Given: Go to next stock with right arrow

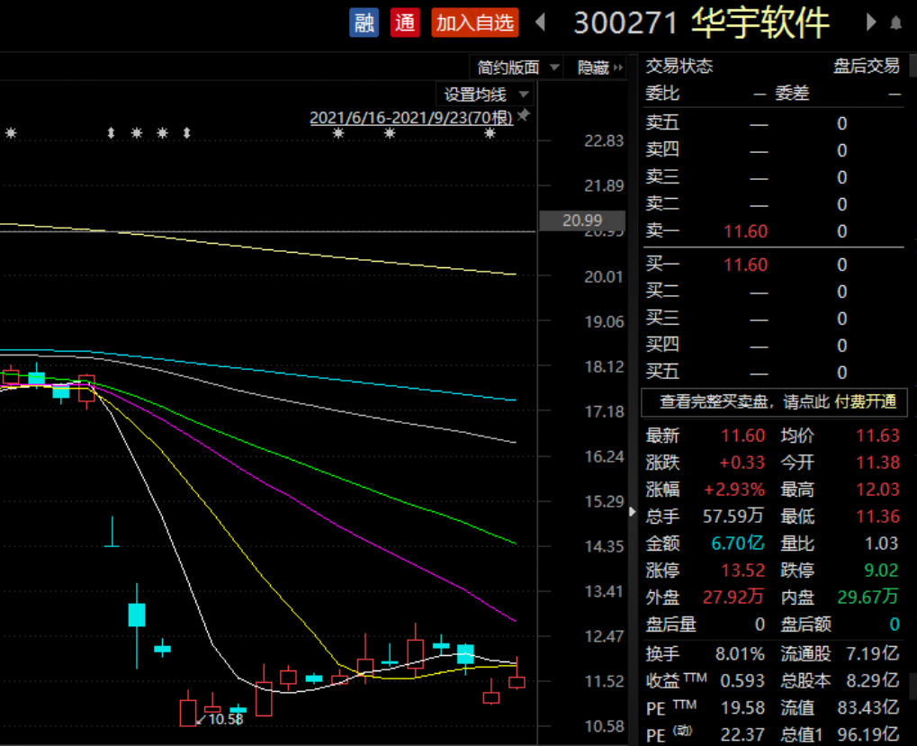Looking at the screenshot, I should (x=871, y=22).
